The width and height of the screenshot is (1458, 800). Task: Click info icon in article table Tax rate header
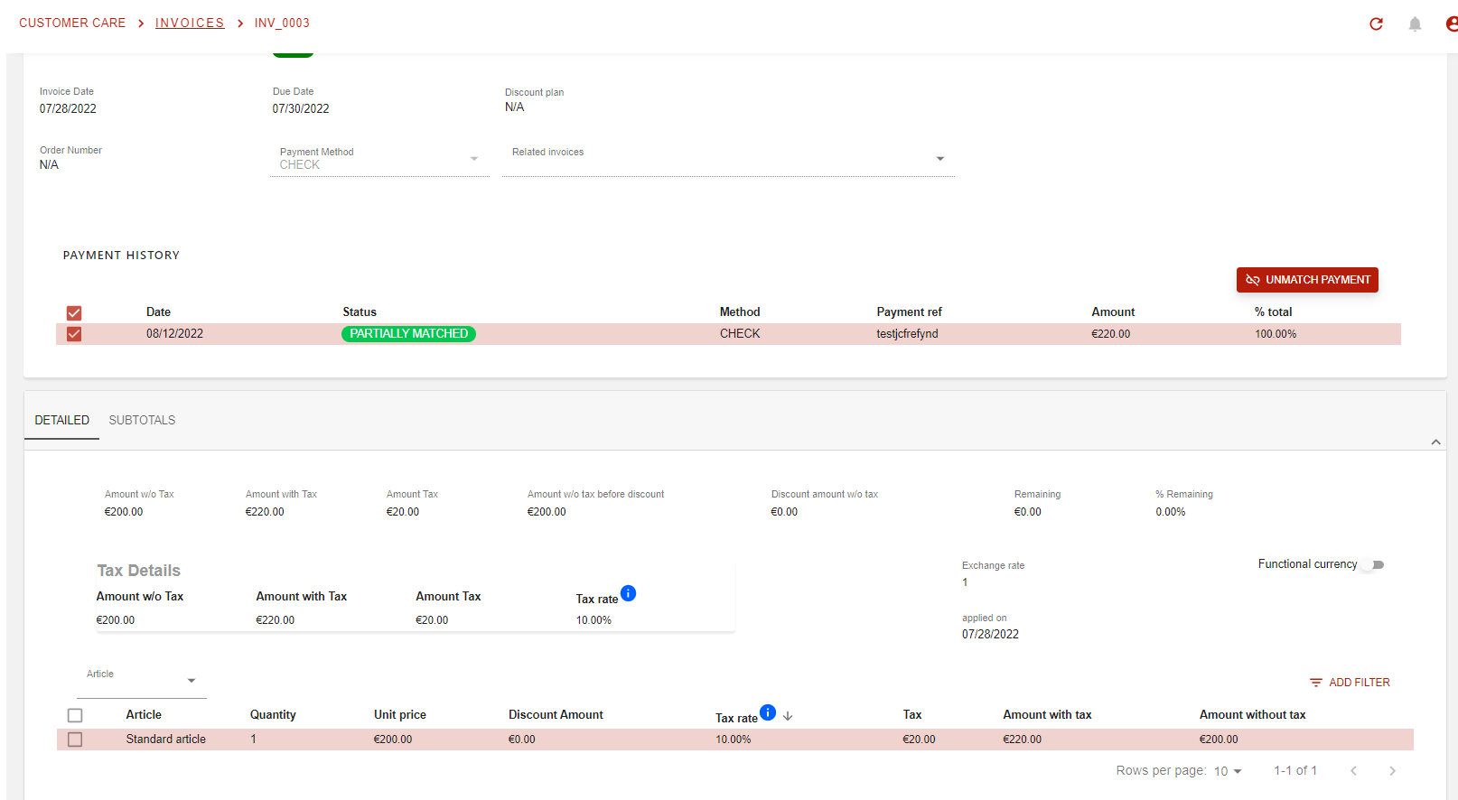point(768,712)
